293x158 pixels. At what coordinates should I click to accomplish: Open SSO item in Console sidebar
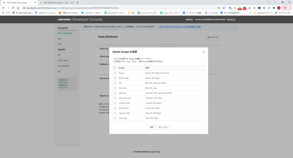(59, 44)
